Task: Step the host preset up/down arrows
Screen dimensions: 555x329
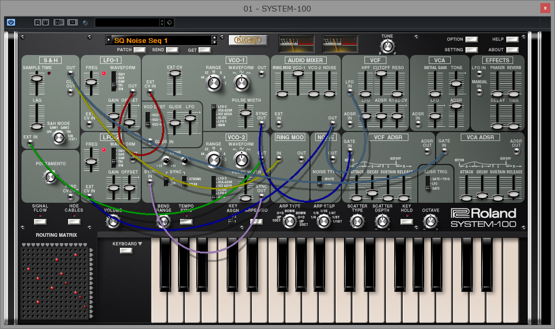Action: 162,23
